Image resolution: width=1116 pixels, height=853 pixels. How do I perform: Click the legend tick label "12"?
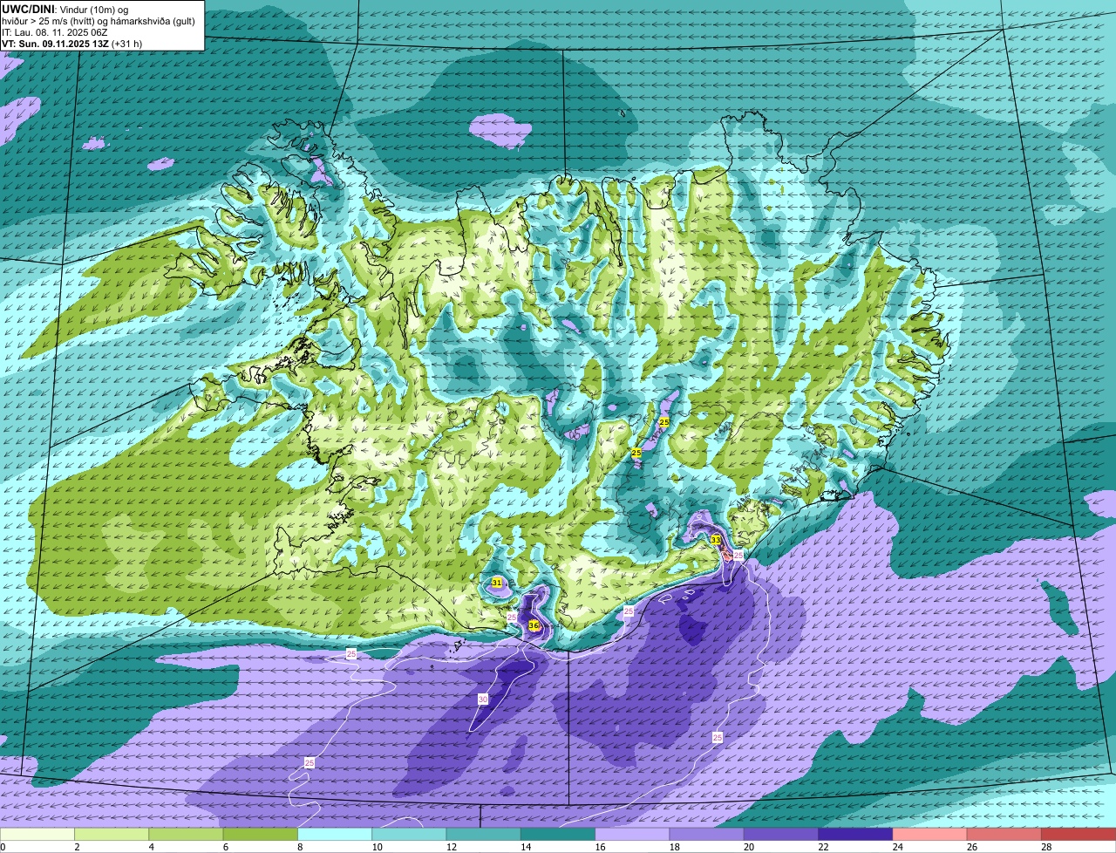click(x=450, y=847)
